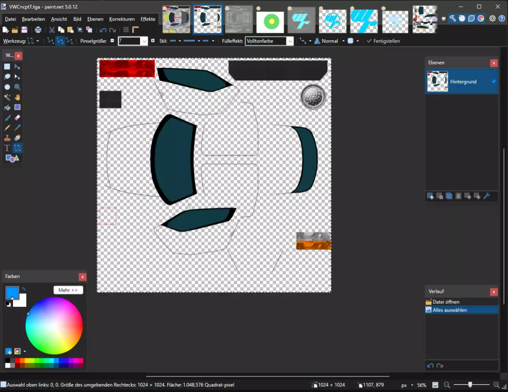Viewport: 508px width, 392px height.
Task: Activate the Text tool
Action: tap(8, 148)
